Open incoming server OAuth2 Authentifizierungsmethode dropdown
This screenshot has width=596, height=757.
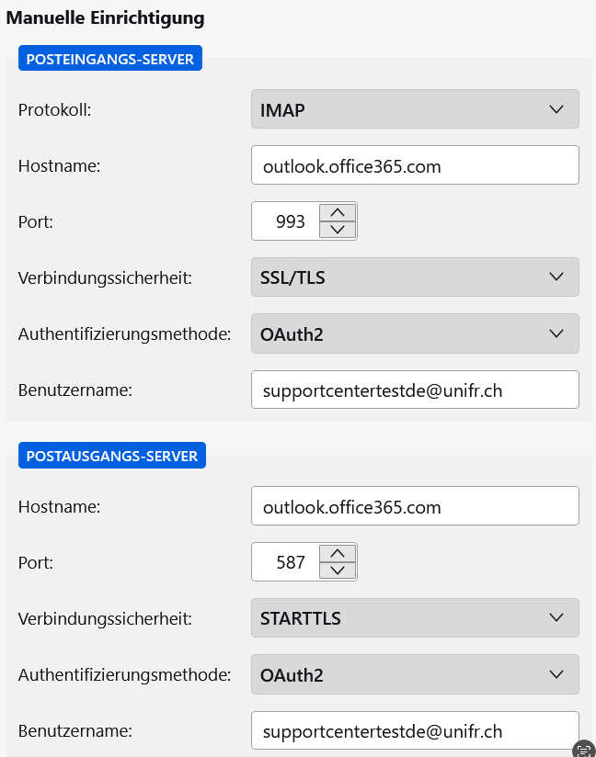[415, 334]
